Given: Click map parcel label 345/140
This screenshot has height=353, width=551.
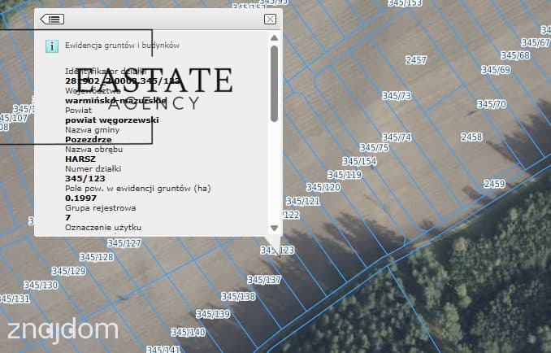Looking at the screenshot, I should [188, 332].
